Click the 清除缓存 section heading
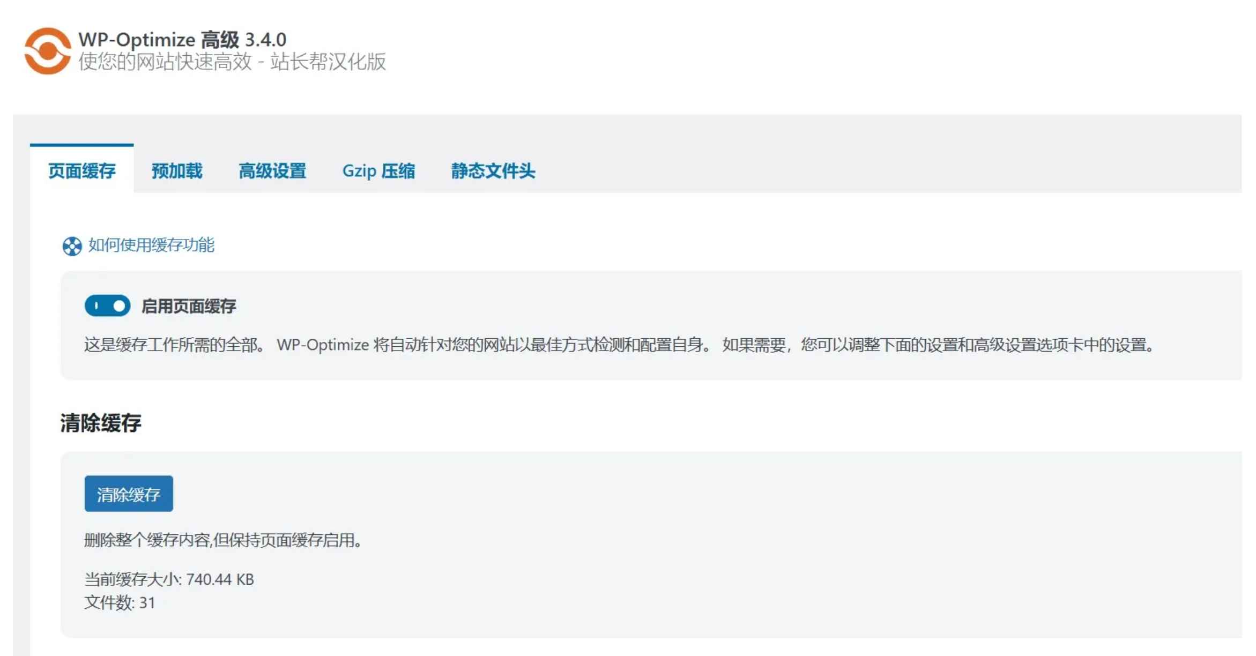Viewport: 1256px width, 656px height. pyautogui.click(x=102, y=423)
